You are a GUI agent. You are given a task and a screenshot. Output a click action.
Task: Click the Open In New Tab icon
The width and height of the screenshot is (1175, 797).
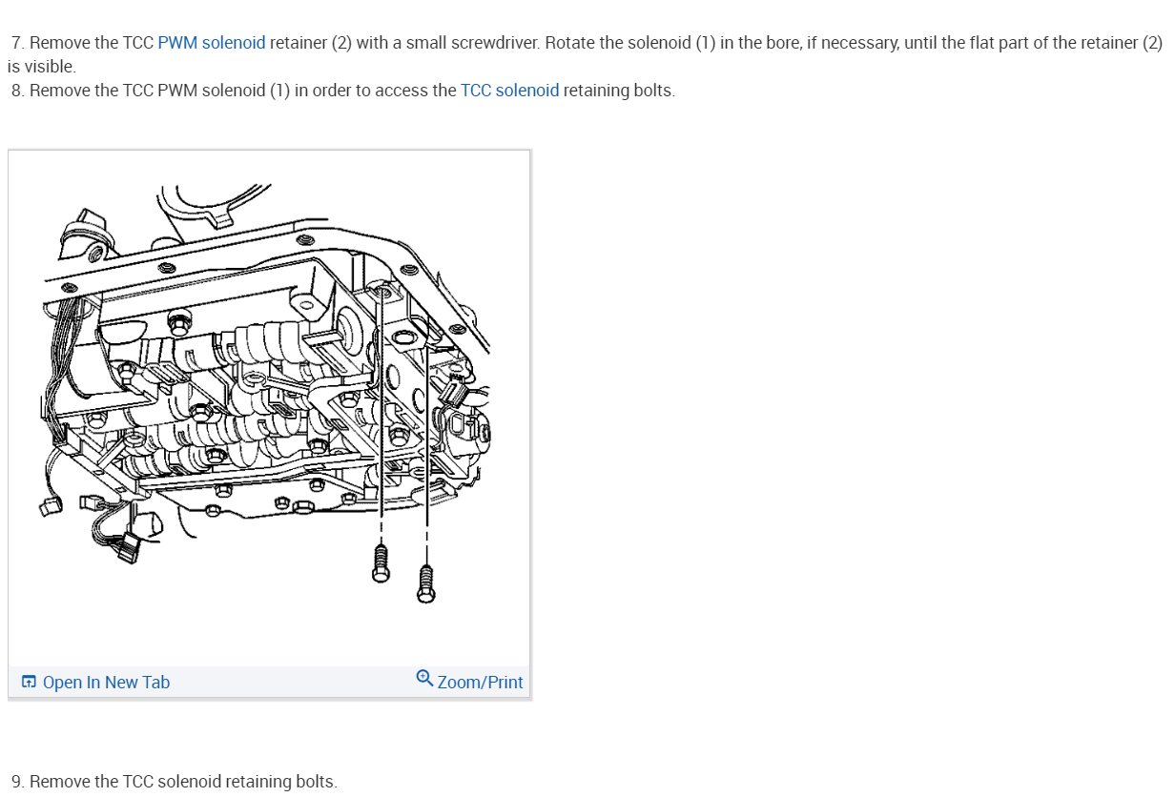pos(30,682)
